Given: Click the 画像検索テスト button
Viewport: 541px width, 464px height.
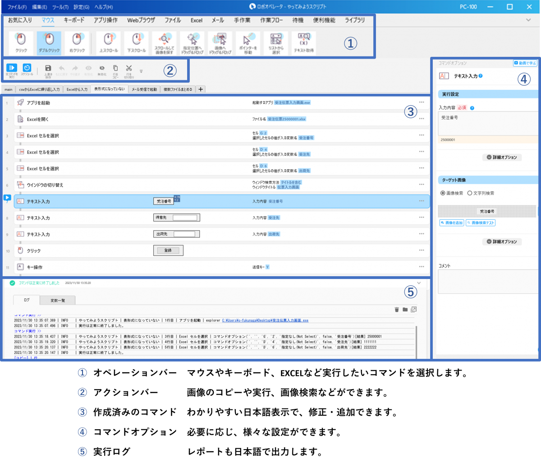Looking at the screenshot, I should (481, 223).
